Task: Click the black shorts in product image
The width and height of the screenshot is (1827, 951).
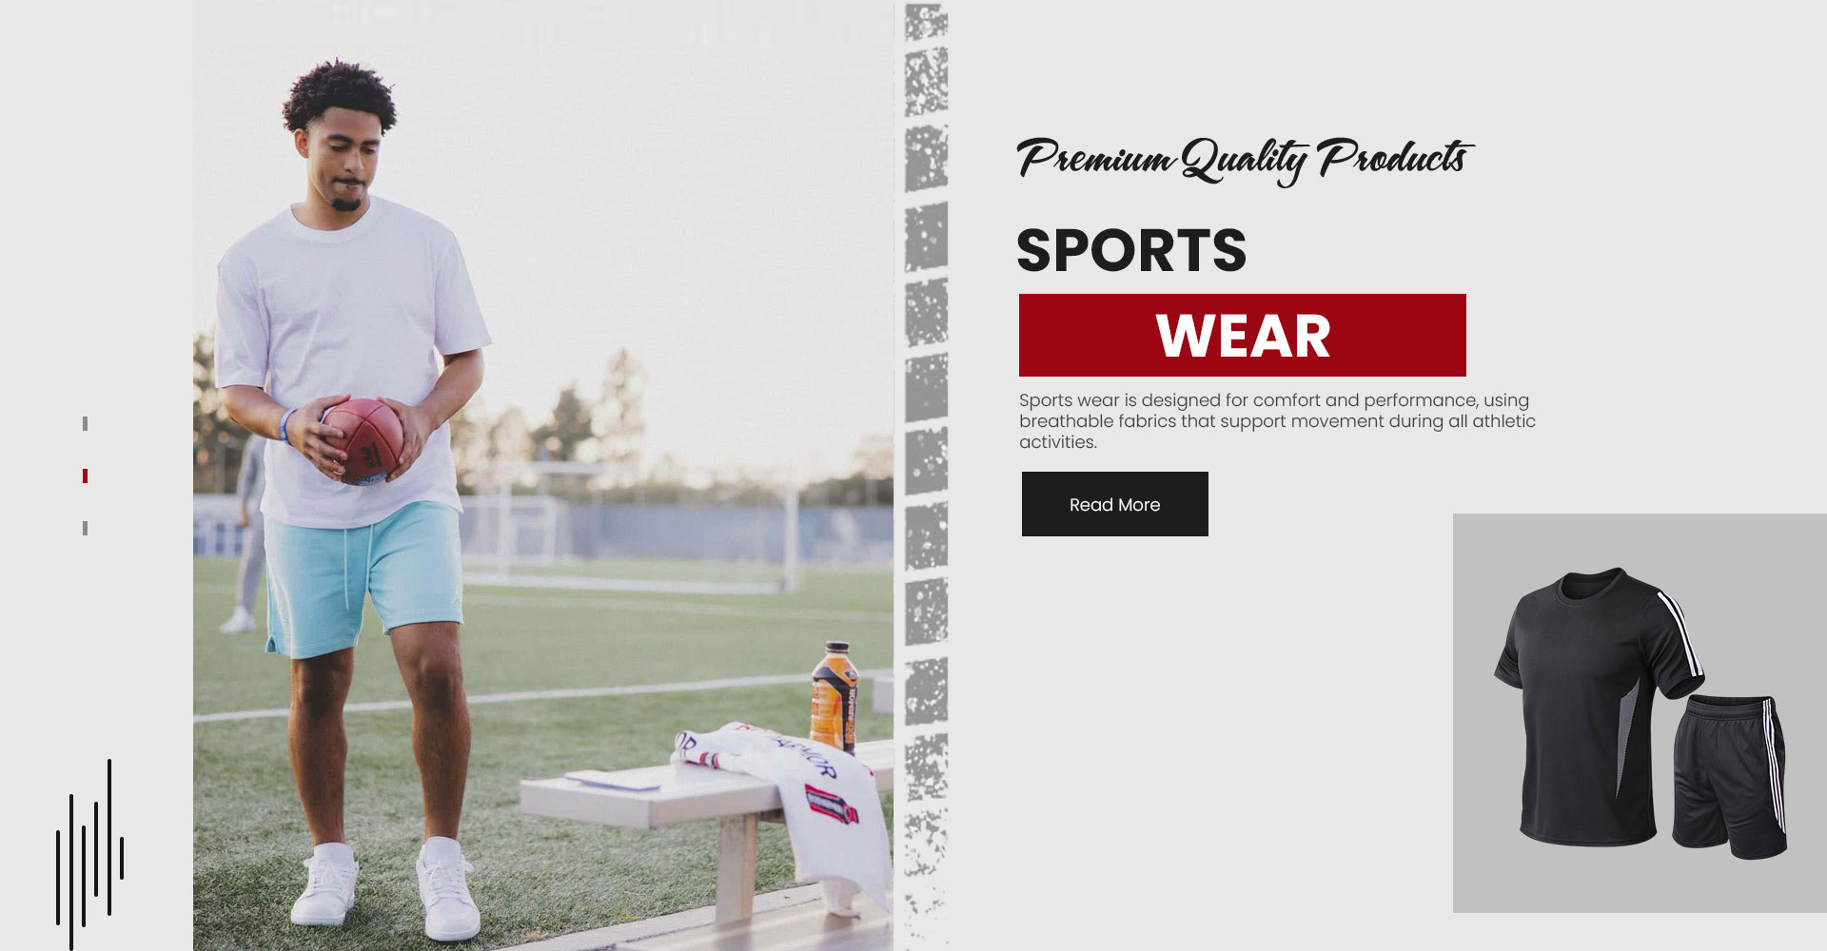Action: pyautogui.click(x=1730, y=776)
